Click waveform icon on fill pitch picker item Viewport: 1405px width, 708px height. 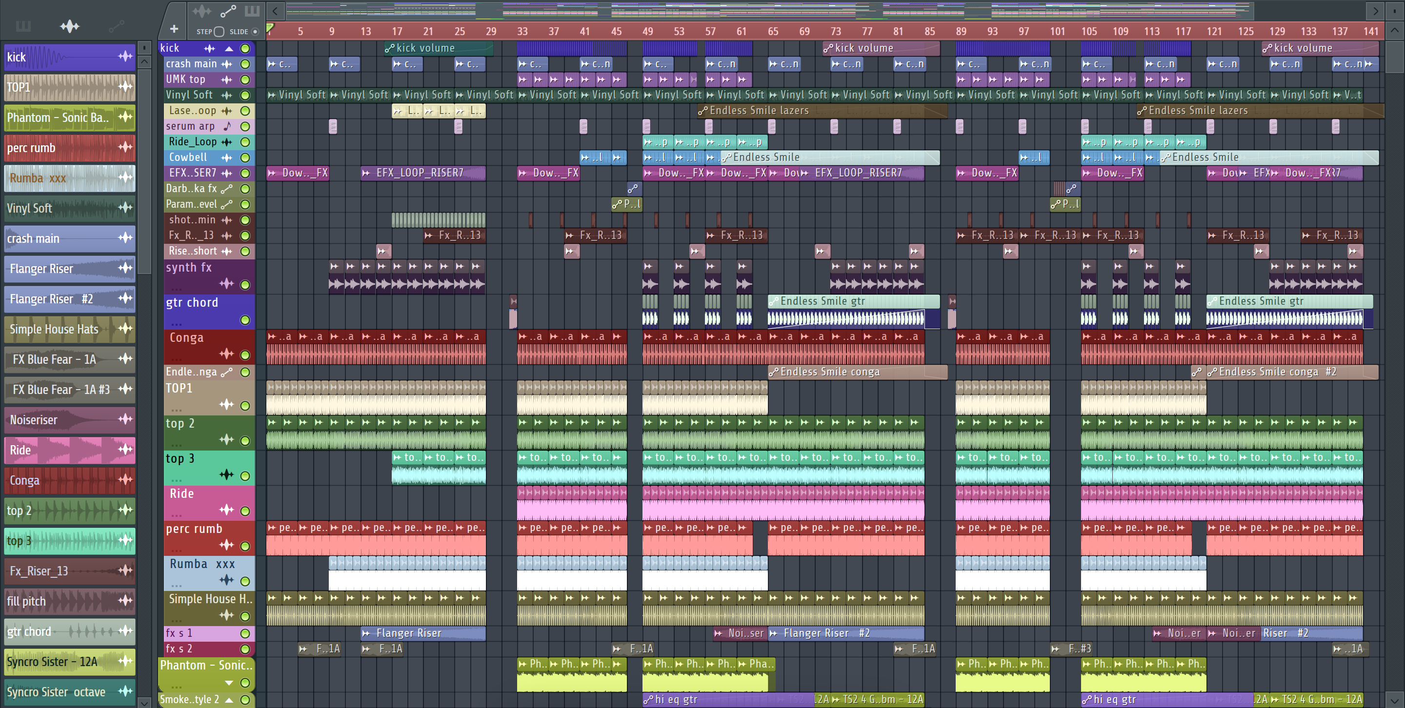125,601
